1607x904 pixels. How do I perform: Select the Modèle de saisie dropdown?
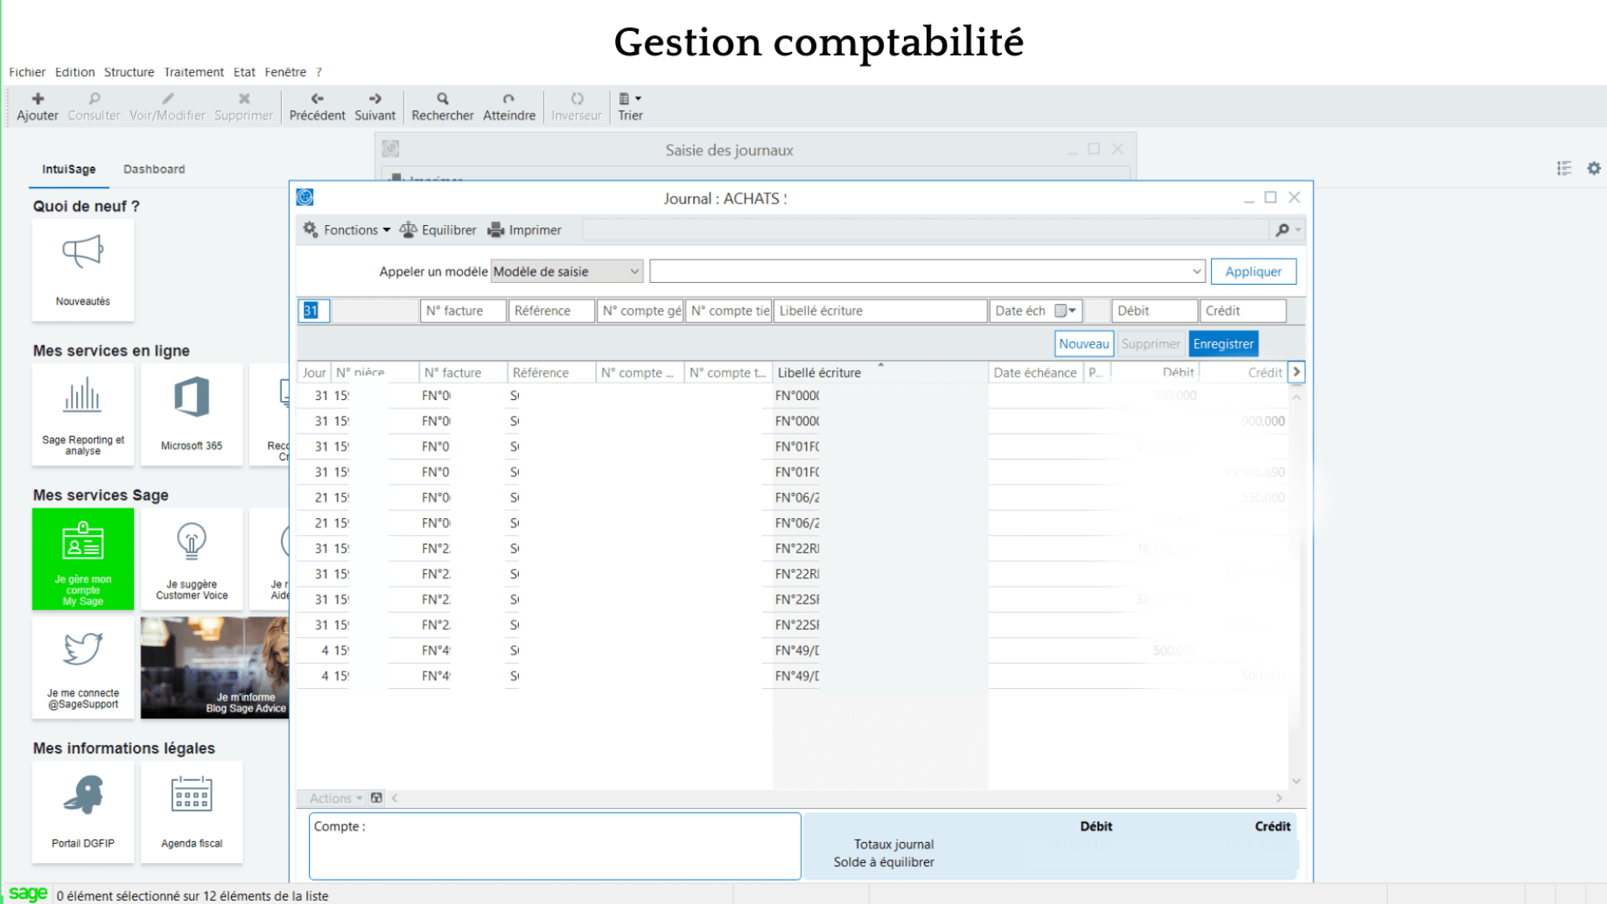pos(566,270)
